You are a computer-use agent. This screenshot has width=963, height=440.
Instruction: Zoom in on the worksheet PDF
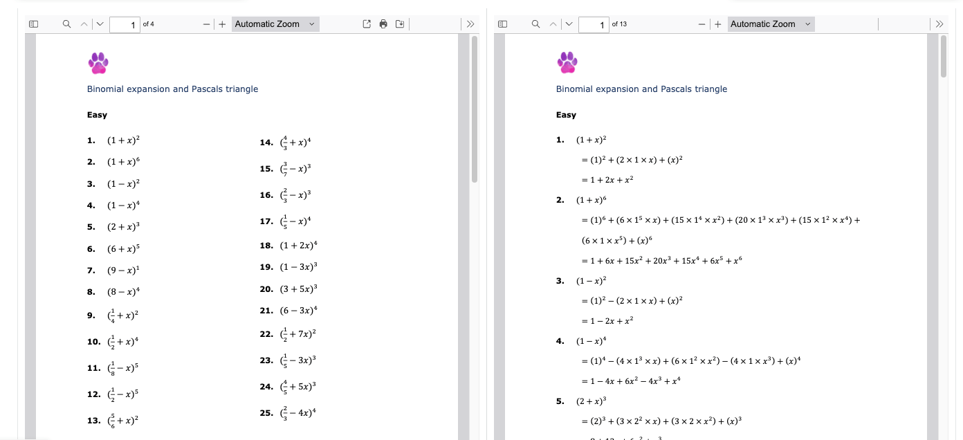222,23
